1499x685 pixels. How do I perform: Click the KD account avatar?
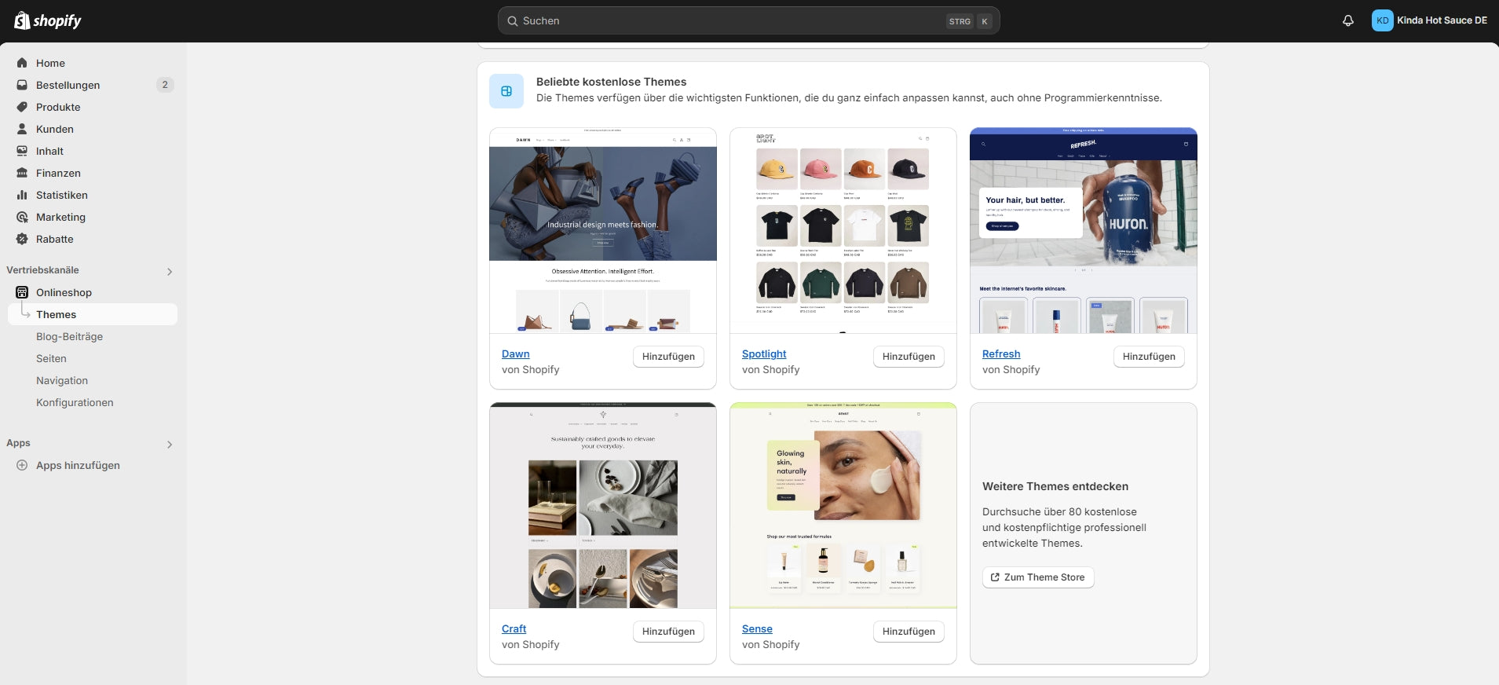1382,20
